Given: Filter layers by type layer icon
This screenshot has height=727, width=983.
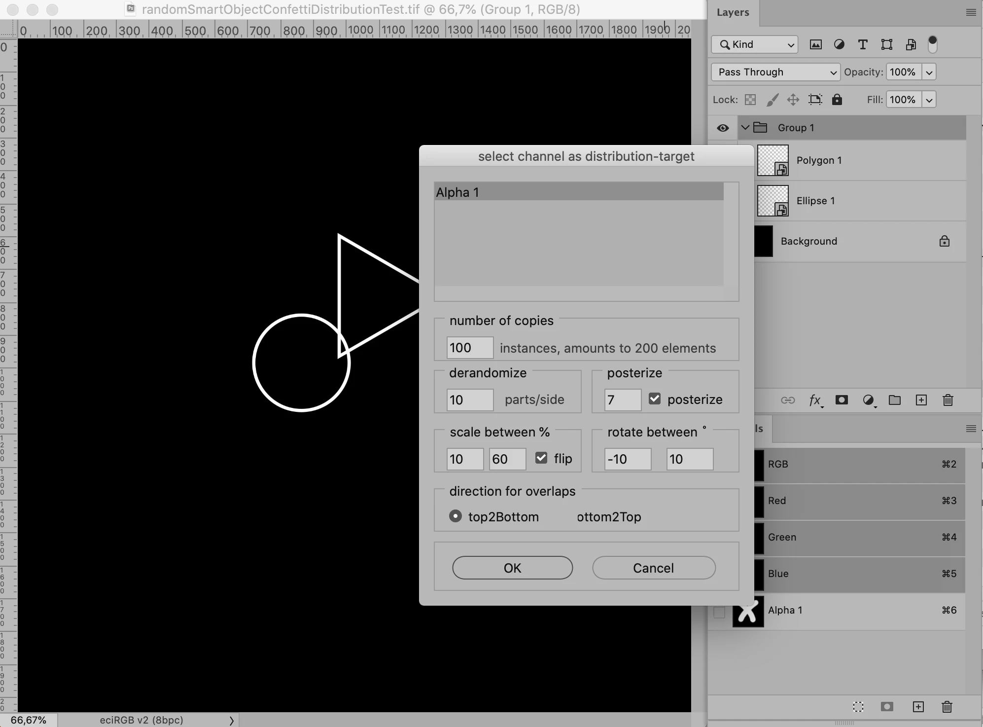Looking at the screenshot, I should pyautogui.click(x=863, y=44).
